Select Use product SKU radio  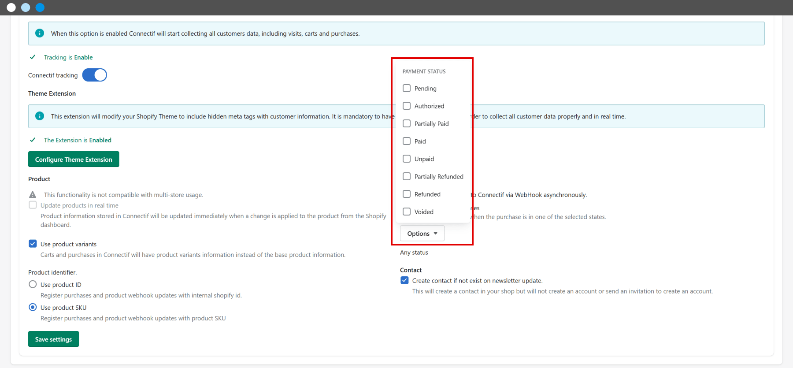click(33, 307)
